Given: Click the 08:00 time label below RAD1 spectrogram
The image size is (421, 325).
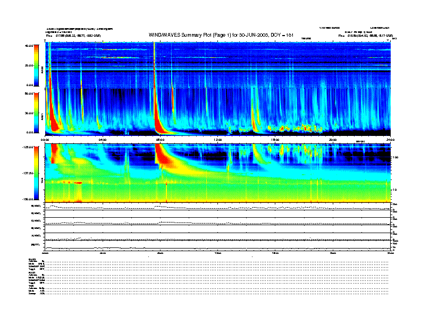Looking at the screenshot, I should tap(160, 140).
